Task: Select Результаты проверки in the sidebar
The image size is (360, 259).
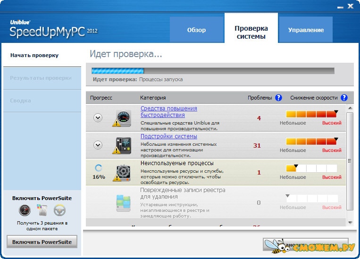Action: point(42,78)
